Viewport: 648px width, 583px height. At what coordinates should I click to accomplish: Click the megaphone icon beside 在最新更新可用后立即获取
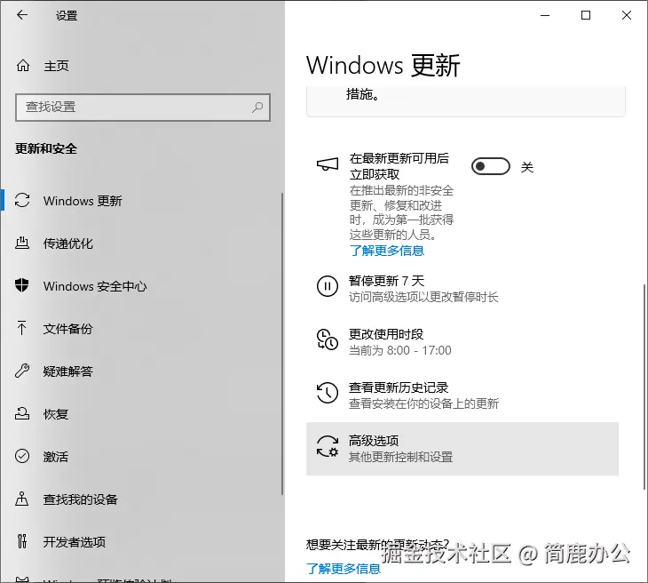click(x=328, y=164)
